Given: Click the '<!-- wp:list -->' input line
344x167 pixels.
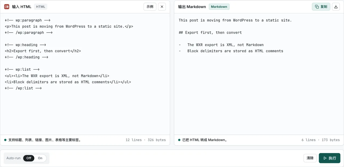Looking at the screenshot, I should point(22,70).
